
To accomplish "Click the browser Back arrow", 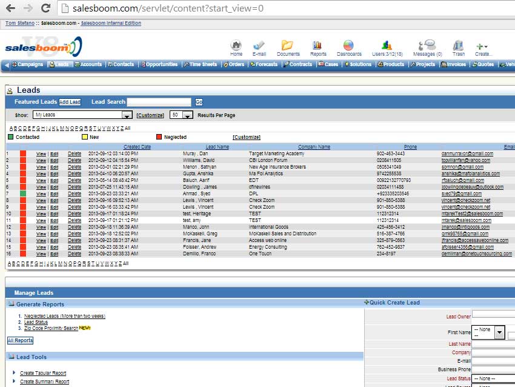I will pos(10,8).
